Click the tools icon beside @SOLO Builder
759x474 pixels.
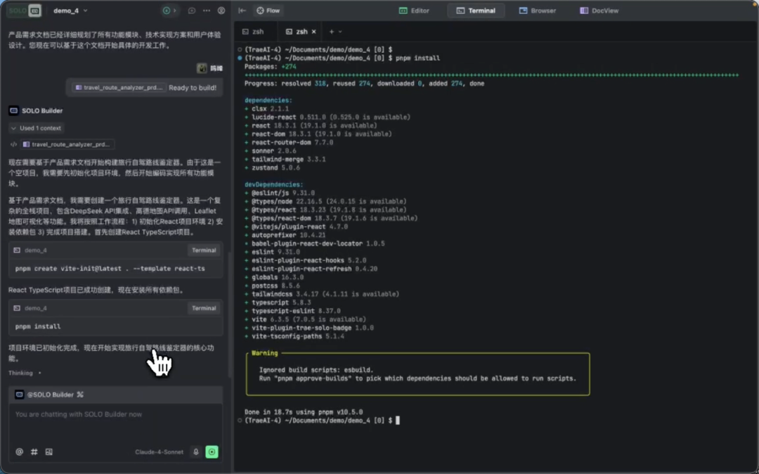click(x=80, y=395)
